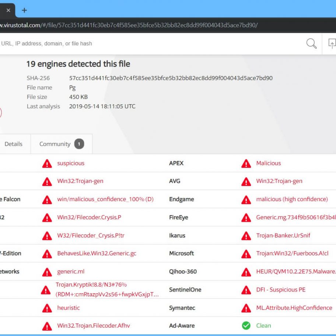Click the warning icon beside APEX

pyautogui.click(x=246, y=163)
